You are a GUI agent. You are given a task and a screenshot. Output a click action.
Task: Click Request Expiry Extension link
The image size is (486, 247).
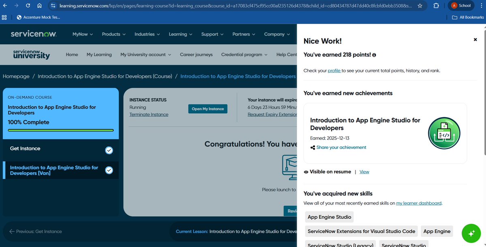272,114
